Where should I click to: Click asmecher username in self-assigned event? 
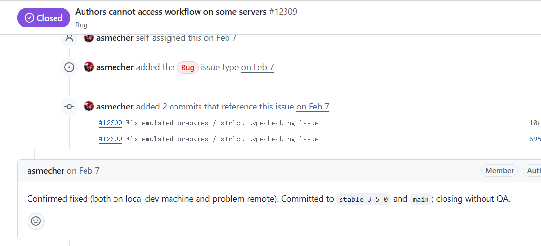pyautogui.click(x=115, y=38)
